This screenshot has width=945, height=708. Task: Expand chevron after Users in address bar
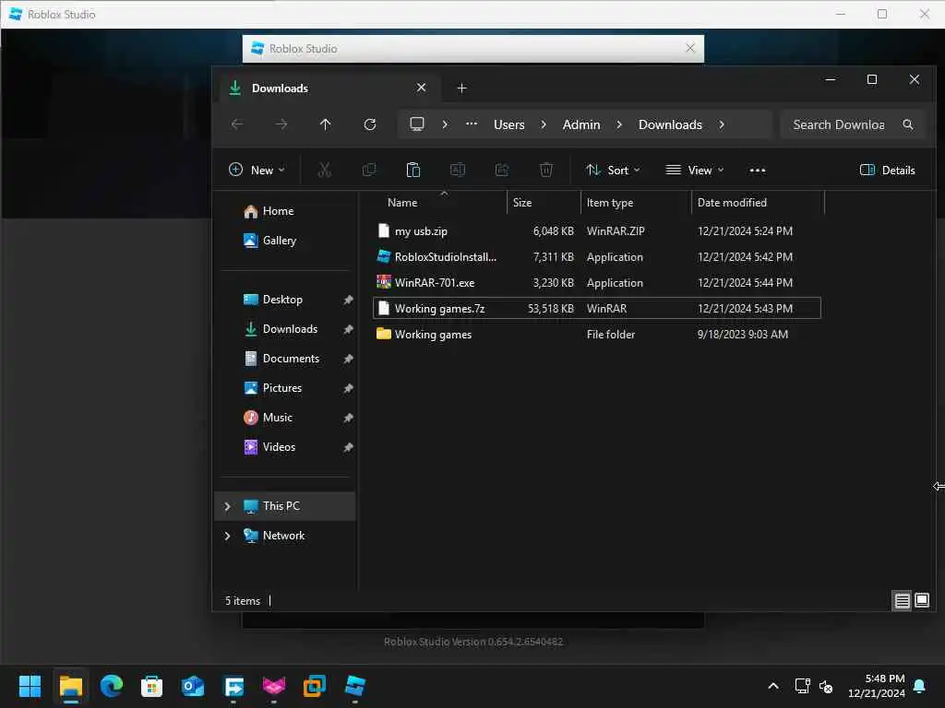click(x=544, y=124)
